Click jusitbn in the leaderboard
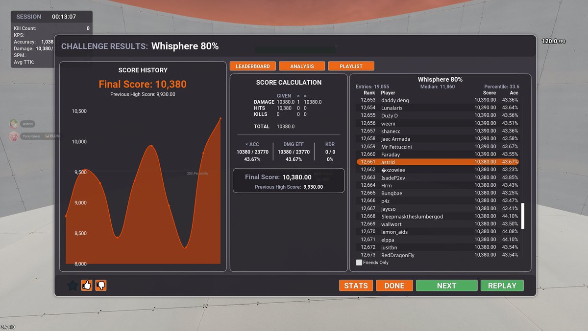 [438, 247]
